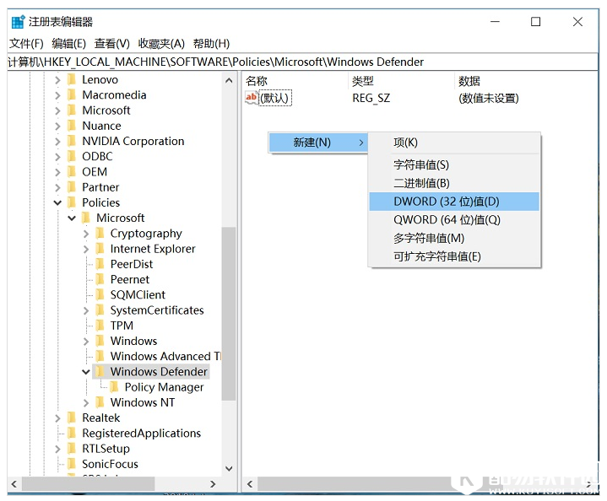Open the 文件(F) menu
This screenshot has height=501, width=607.
point(26,44)
